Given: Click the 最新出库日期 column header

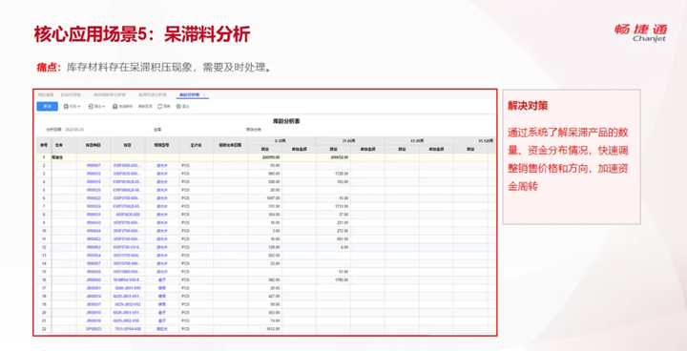Looking at the screenshot, I should (231, 145).
